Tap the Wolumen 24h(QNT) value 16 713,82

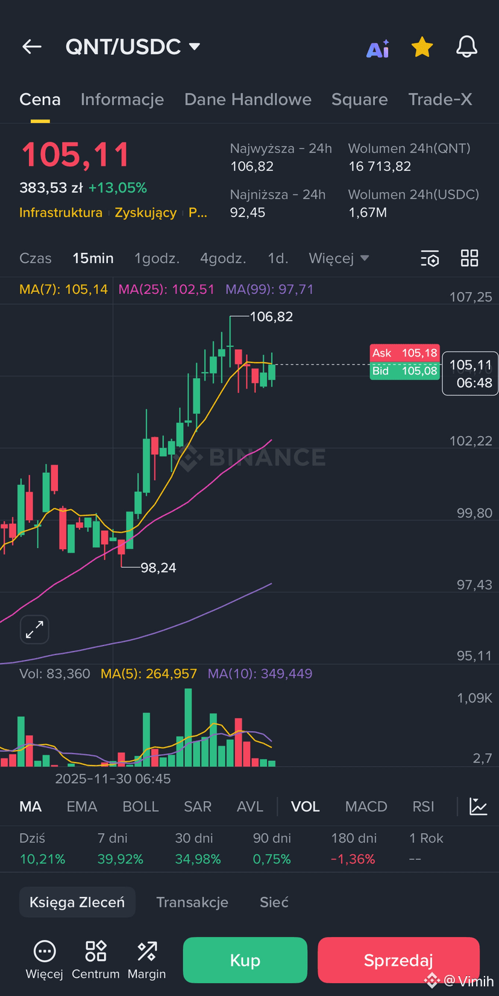(x=380, y=167)
